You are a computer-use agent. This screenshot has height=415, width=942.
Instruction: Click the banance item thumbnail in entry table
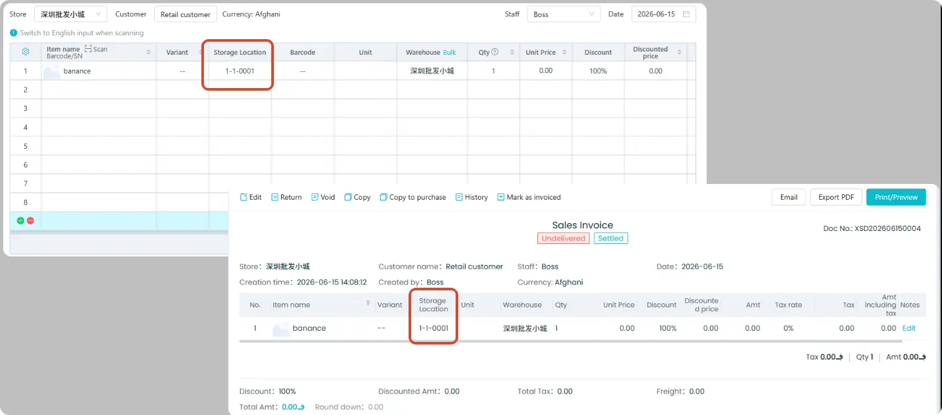point(52,71)
